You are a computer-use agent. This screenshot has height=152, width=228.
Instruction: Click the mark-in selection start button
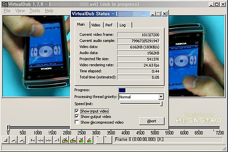click(x=100, y=140)
